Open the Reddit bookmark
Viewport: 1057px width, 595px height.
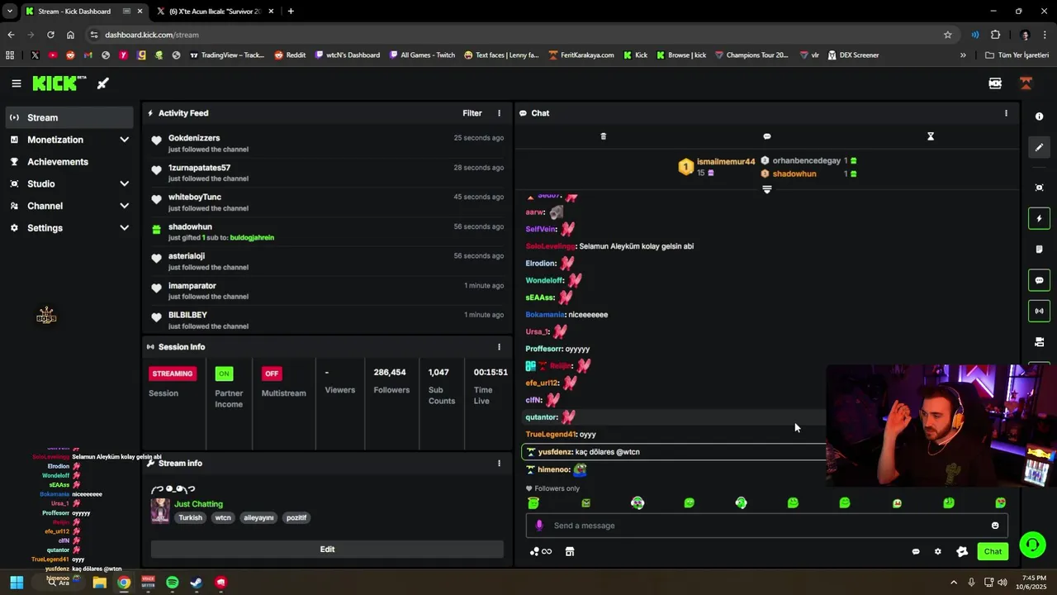(x=290, y=55)
